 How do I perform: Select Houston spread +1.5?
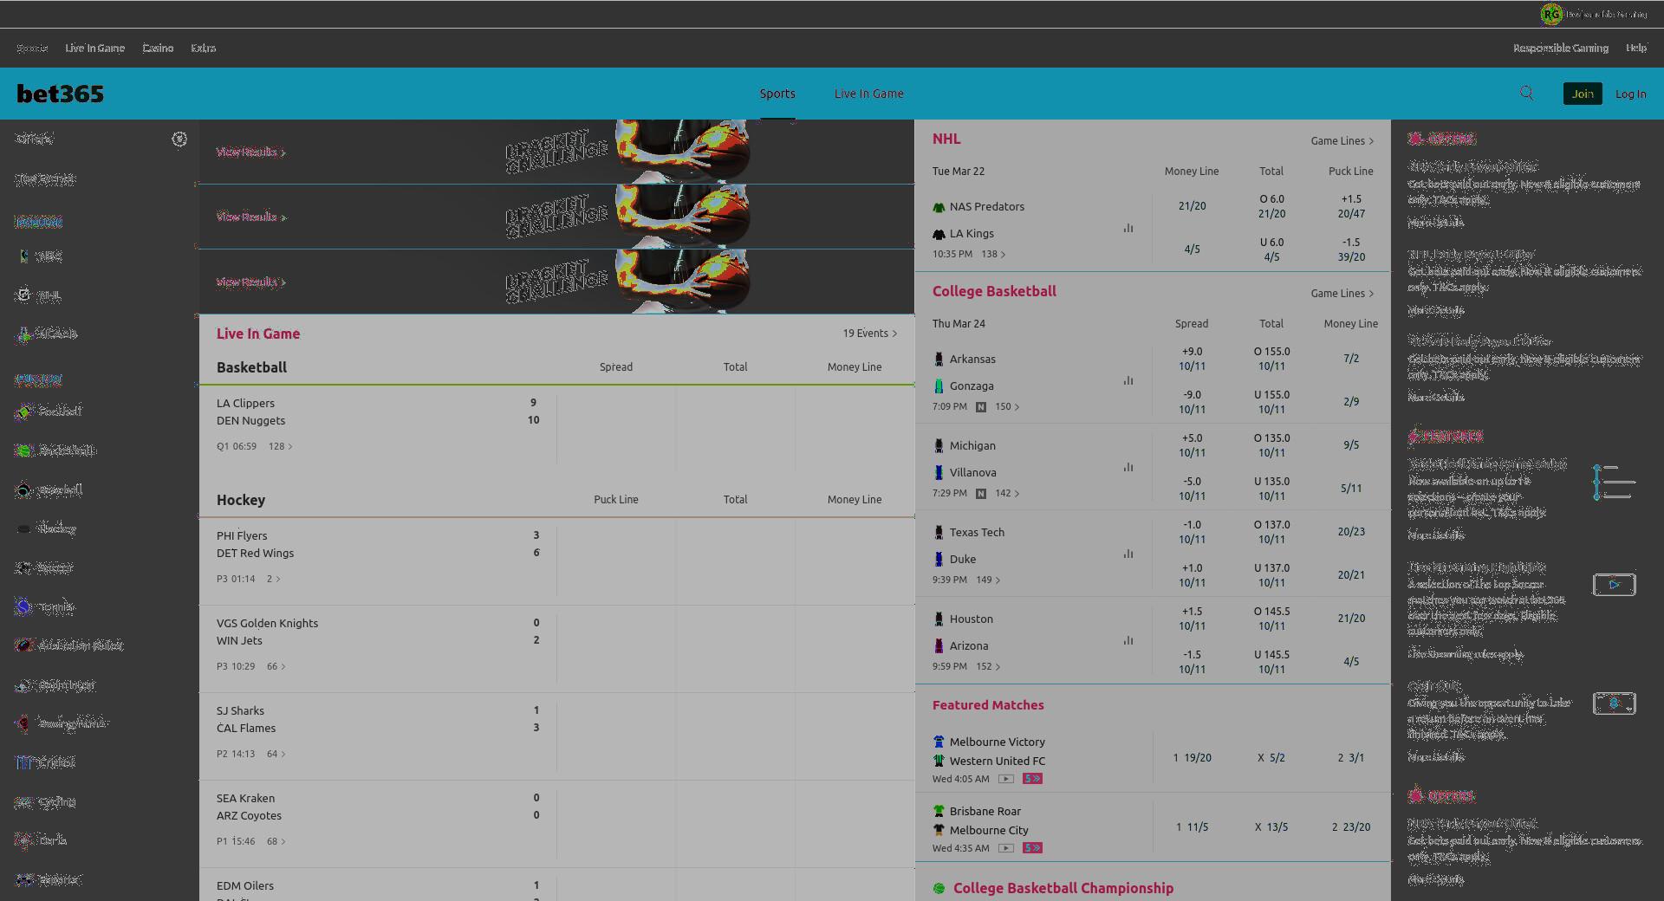[1192, 619]
